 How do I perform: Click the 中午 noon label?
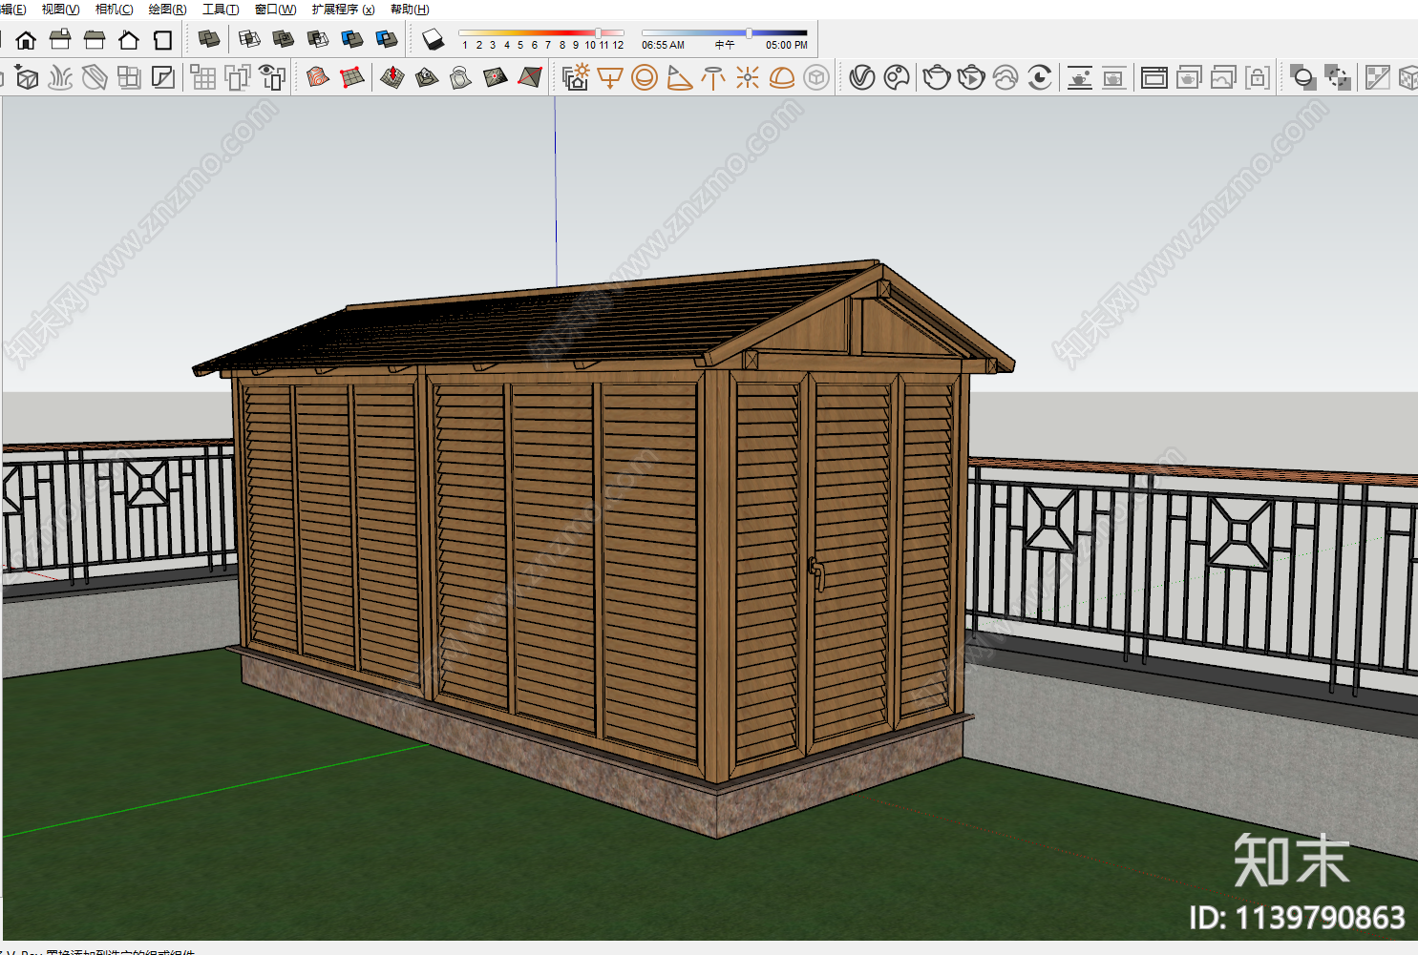pos(725,45)
